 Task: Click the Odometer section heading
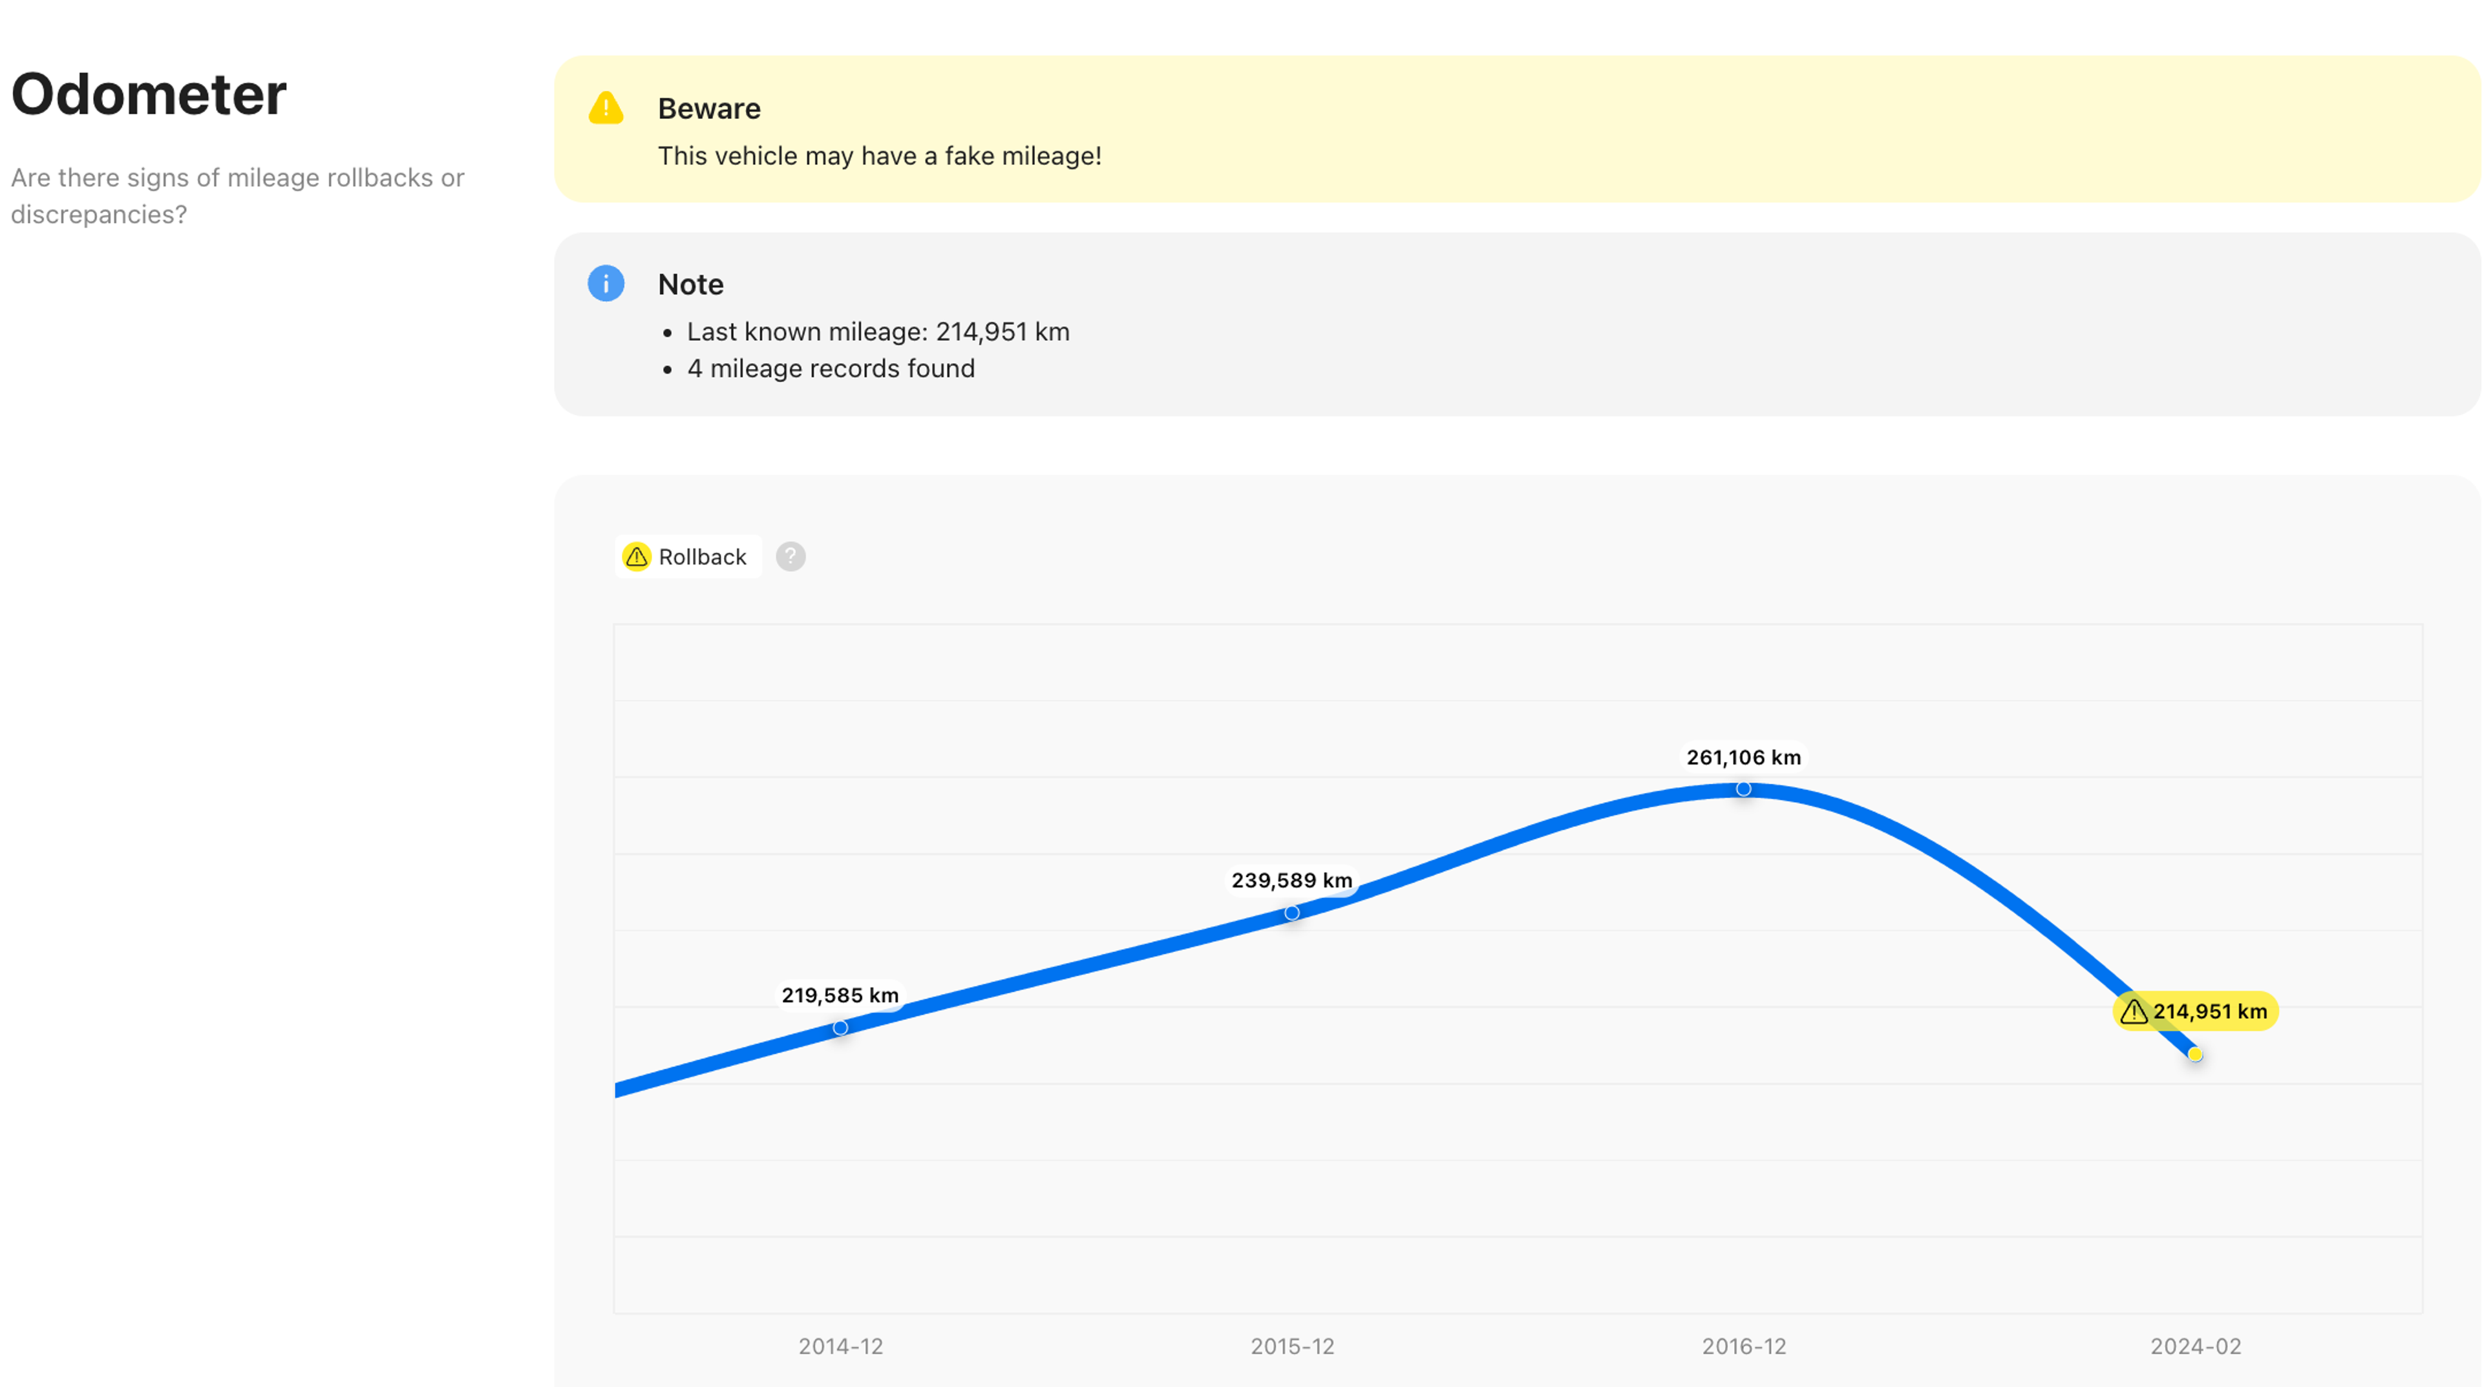click(149, 94)
